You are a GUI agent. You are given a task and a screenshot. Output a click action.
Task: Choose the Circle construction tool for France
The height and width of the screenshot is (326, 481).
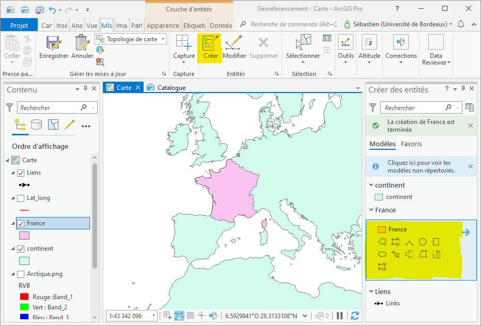[x=423, y=241]
